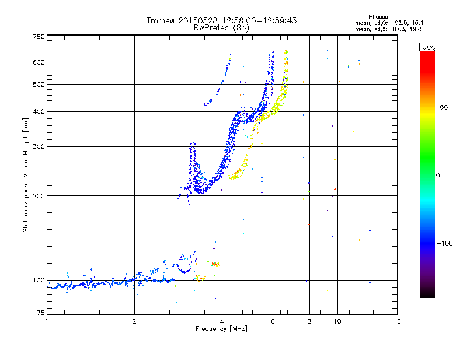Click the x-axis '2' tick label
The height and width of the screenshot is (350, 467).
[134, 321]
